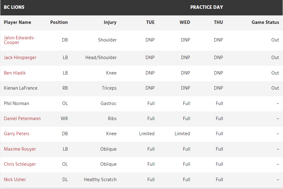The width and height of the screenshot is (283, 189).
Task: Click the TUE practice day header
Action: [150, 22]
